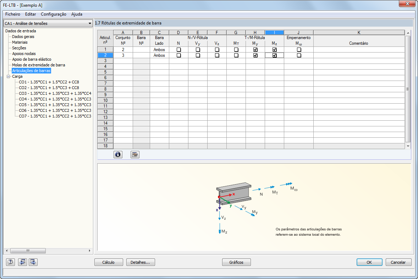Click the tree scrollbar right arrow

pyautogui.click(x=89, y=251)
